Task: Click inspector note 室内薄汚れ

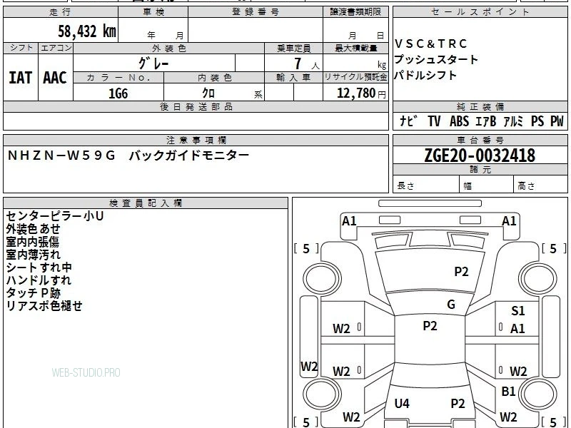Action: [33, 255]
